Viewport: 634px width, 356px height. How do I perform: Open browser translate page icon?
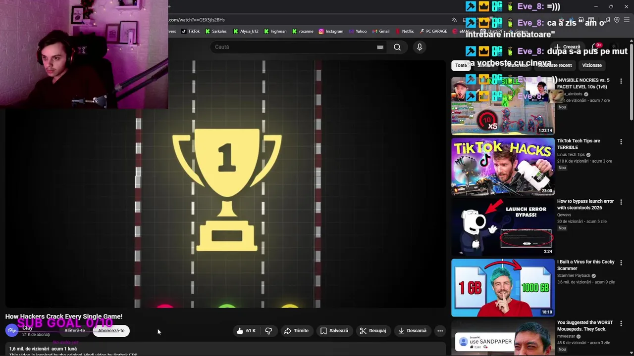[x=454, y=20]
